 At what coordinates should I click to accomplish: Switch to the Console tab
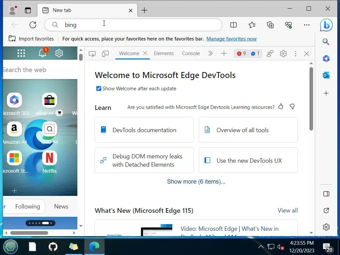pos(191,53)
